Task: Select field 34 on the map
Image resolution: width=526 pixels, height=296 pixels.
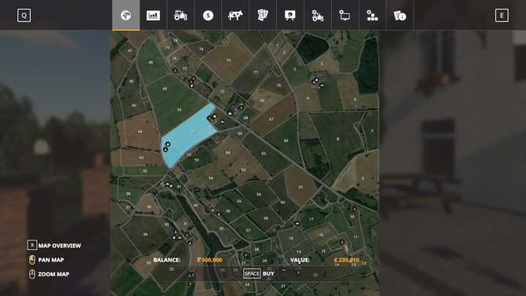Action: point(145,234)
